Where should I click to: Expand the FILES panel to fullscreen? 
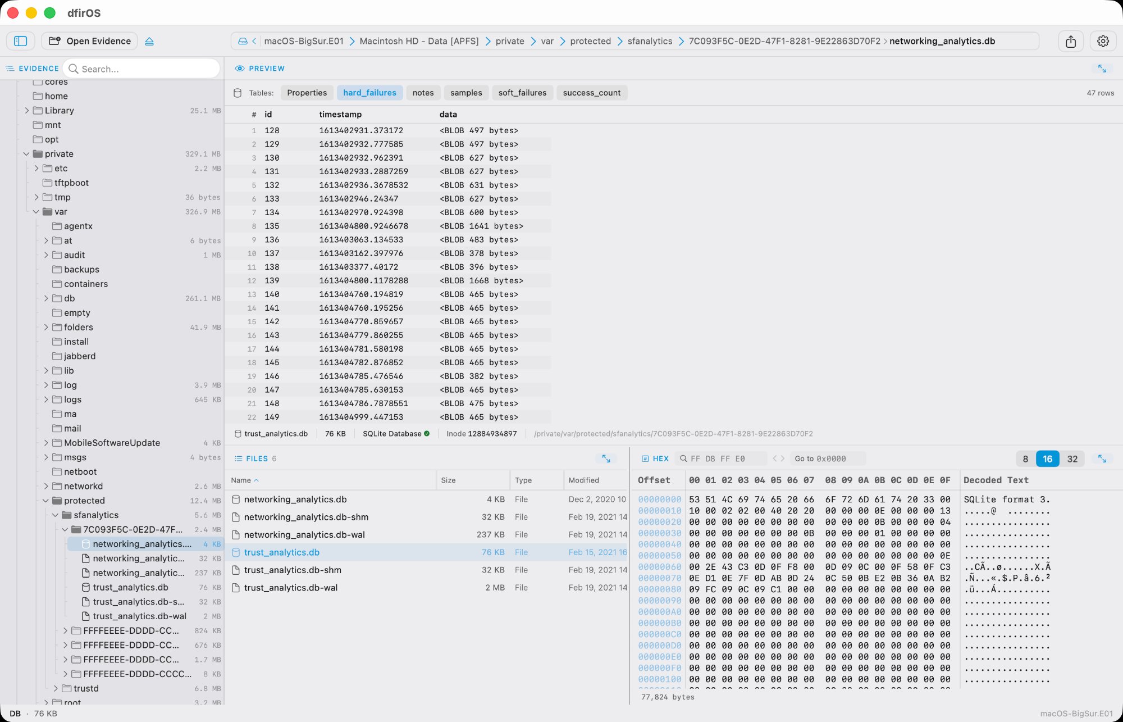tap(606, 458)
